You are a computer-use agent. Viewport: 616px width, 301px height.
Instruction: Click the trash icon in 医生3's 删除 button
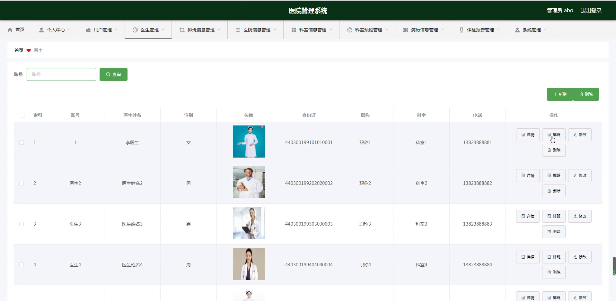(549, 232)
